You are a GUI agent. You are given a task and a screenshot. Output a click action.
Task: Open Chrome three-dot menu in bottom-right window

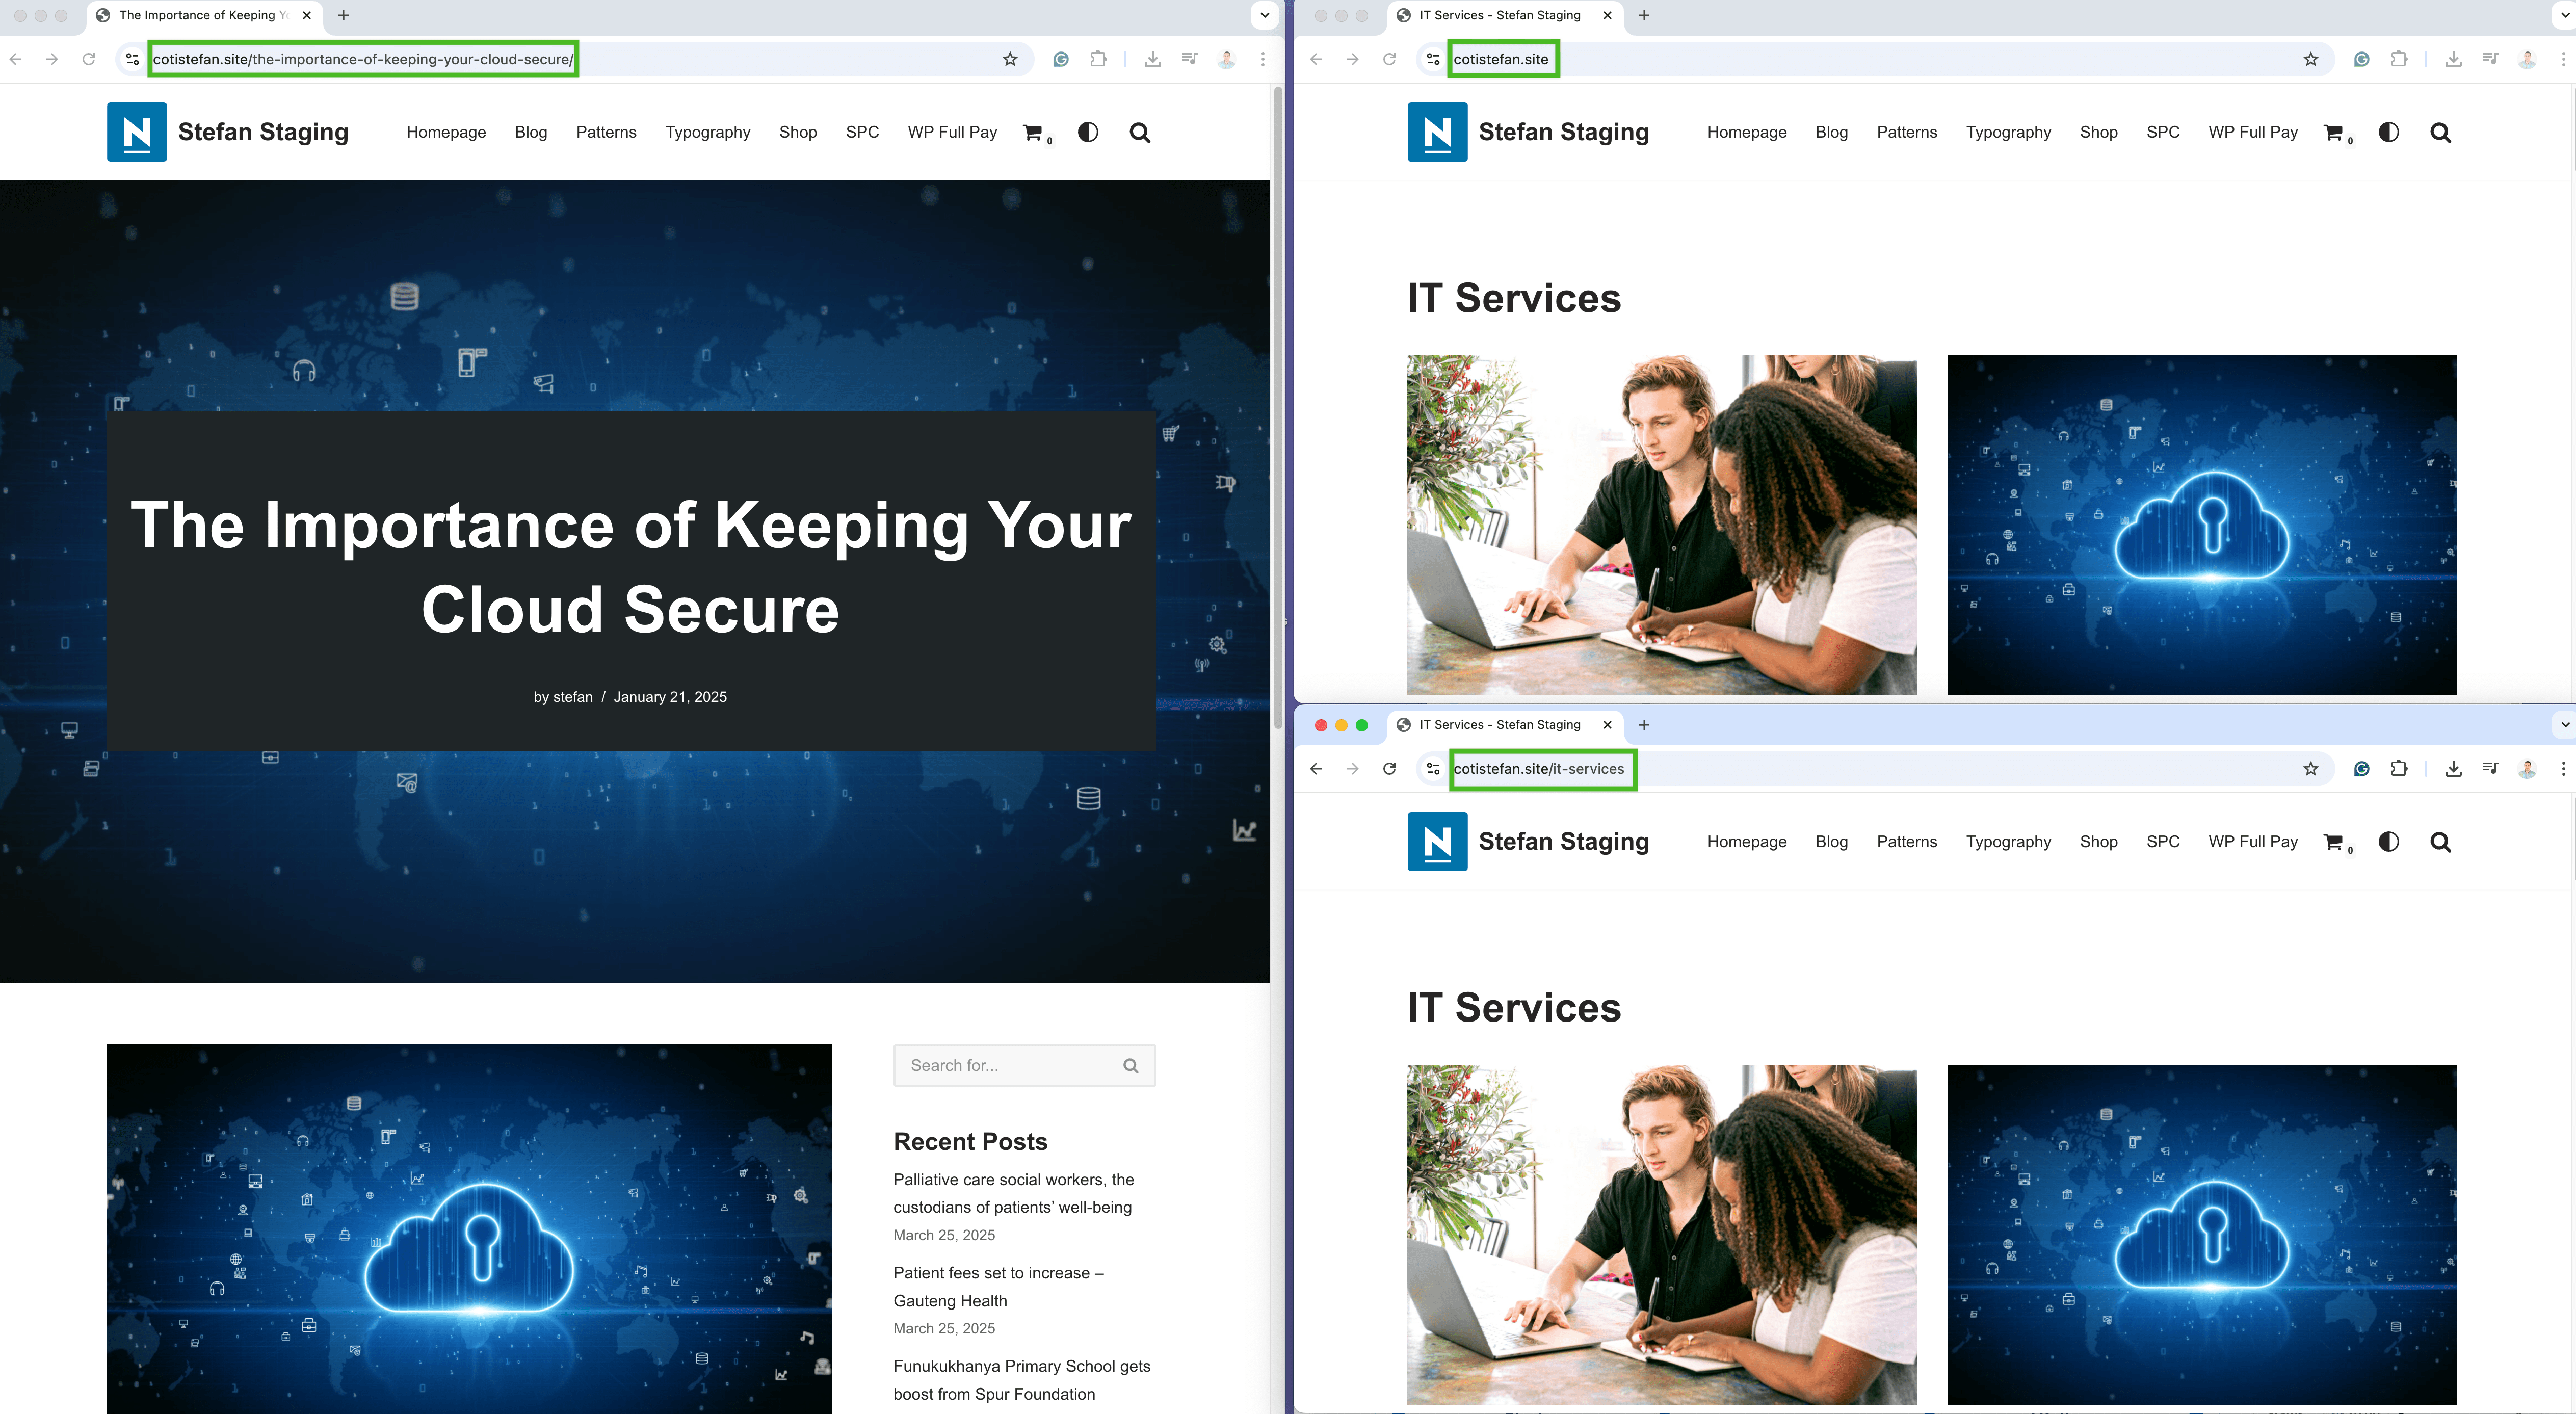pos(2563,768)
